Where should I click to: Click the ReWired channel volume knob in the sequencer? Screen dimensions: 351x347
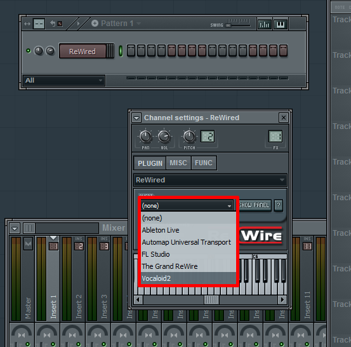pyautogui.click(x=50, y=51)
